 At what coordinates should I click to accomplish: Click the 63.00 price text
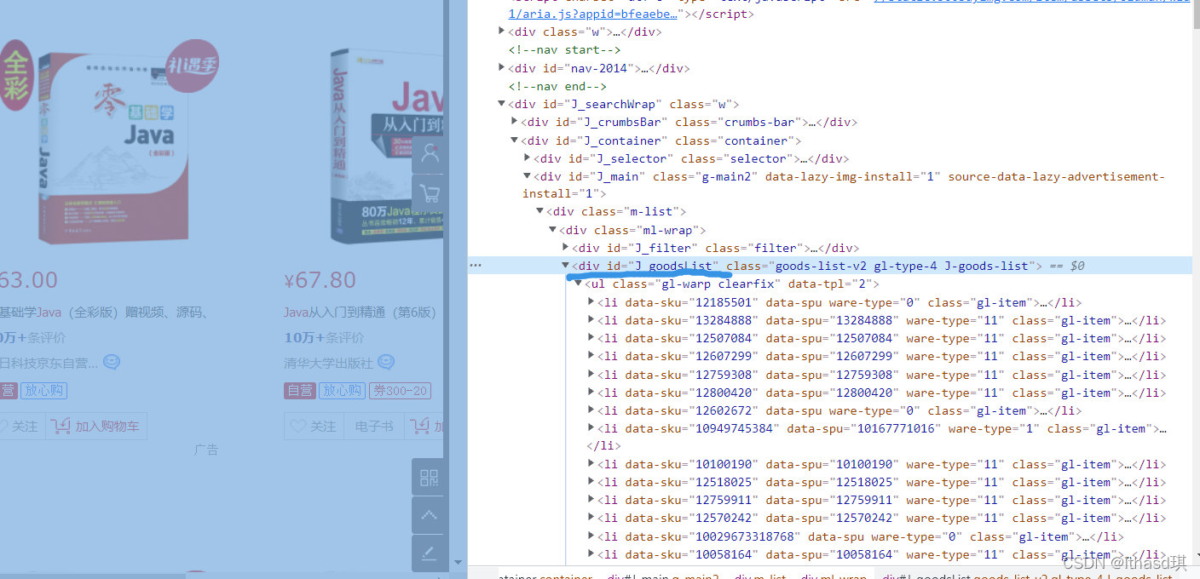point(29,280)
